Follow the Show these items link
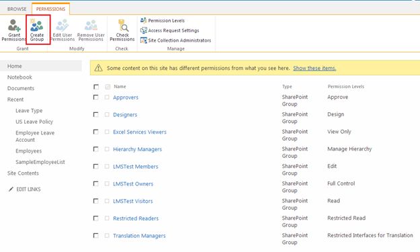This screenshot has width=420, height=252. (x=314, y=69)
